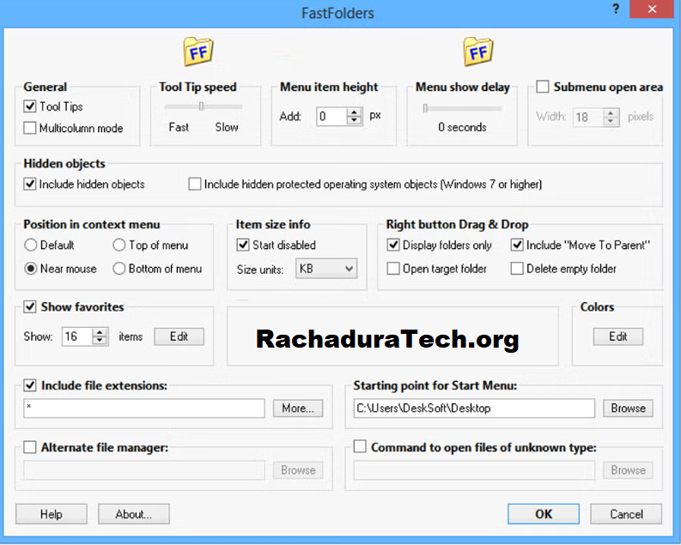Screen dimensions: 681x545
Task: Click the left FastFolders FF folder icon
Action: point(198,51)
